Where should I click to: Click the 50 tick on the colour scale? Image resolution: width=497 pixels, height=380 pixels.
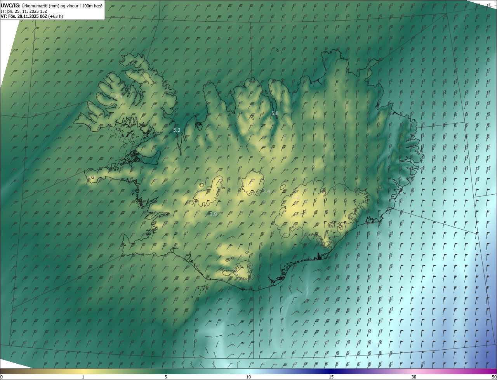(x=494, y=377)
